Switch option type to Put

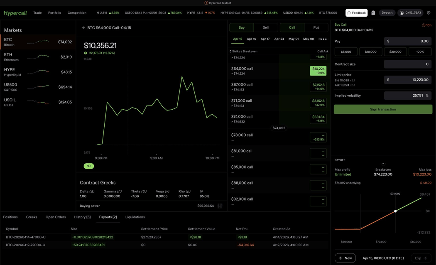click(x=316, y=27)
